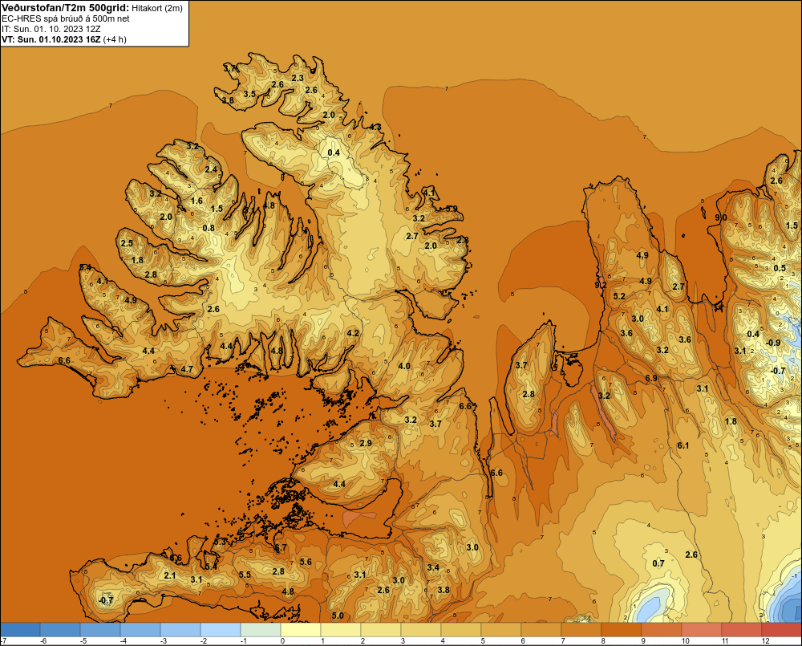802x646 pixels.
Task: Click the "5.3" temperature value on the map
Action: click(x=220, y=542)
